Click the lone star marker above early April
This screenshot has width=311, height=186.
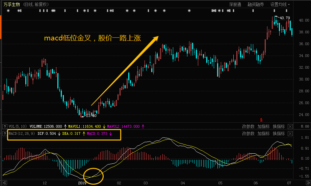189,11
